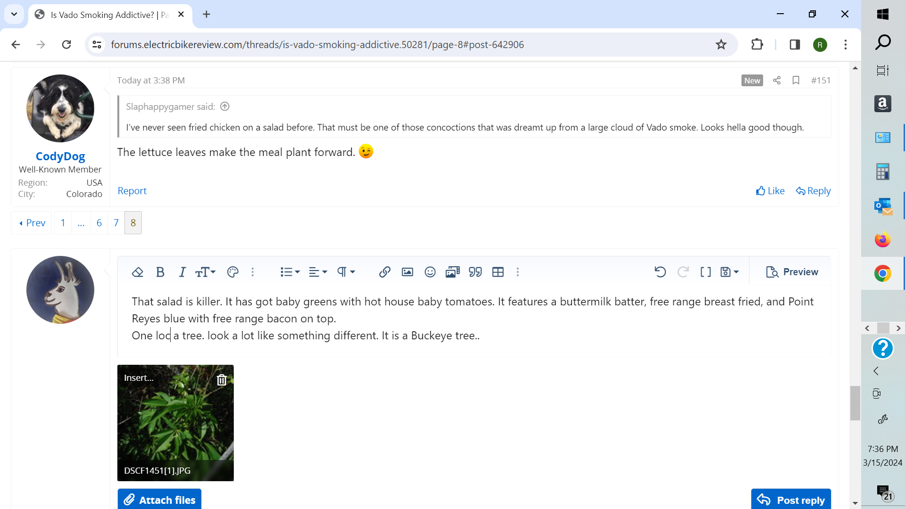Undo last edit in editor
The width and height of the screenshot is (905, 509).
(660, 272)
